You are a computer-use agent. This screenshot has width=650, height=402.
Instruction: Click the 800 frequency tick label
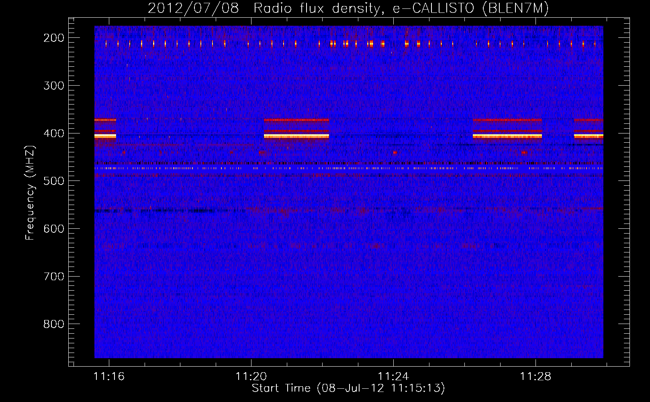(x=54, y=324)
